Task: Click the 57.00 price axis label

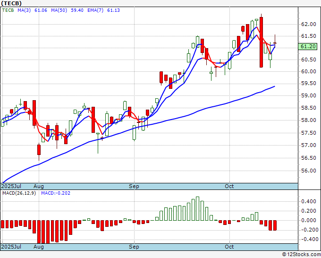Action: tap(309, 145)
